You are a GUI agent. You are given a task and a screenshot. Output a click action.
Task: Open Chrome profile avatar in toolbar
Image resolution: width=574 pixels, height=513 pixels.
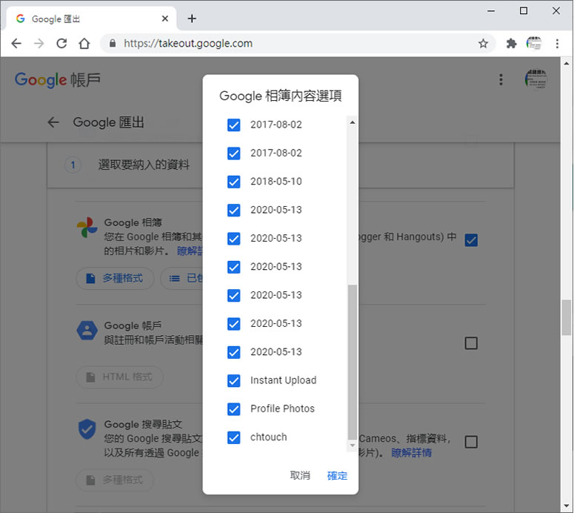pos(534,44)
